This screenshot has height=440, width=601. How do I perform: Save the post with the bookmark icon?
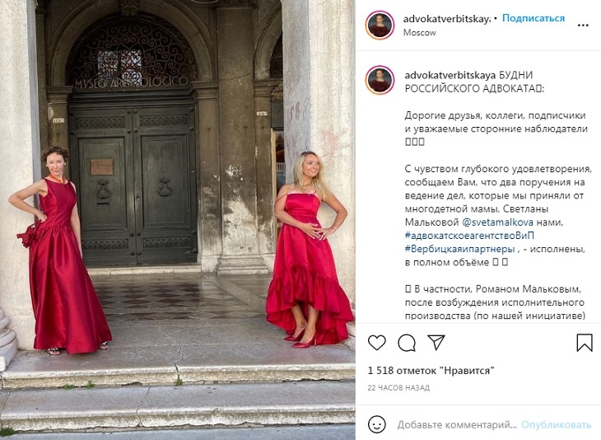click(x=585, y=342)
